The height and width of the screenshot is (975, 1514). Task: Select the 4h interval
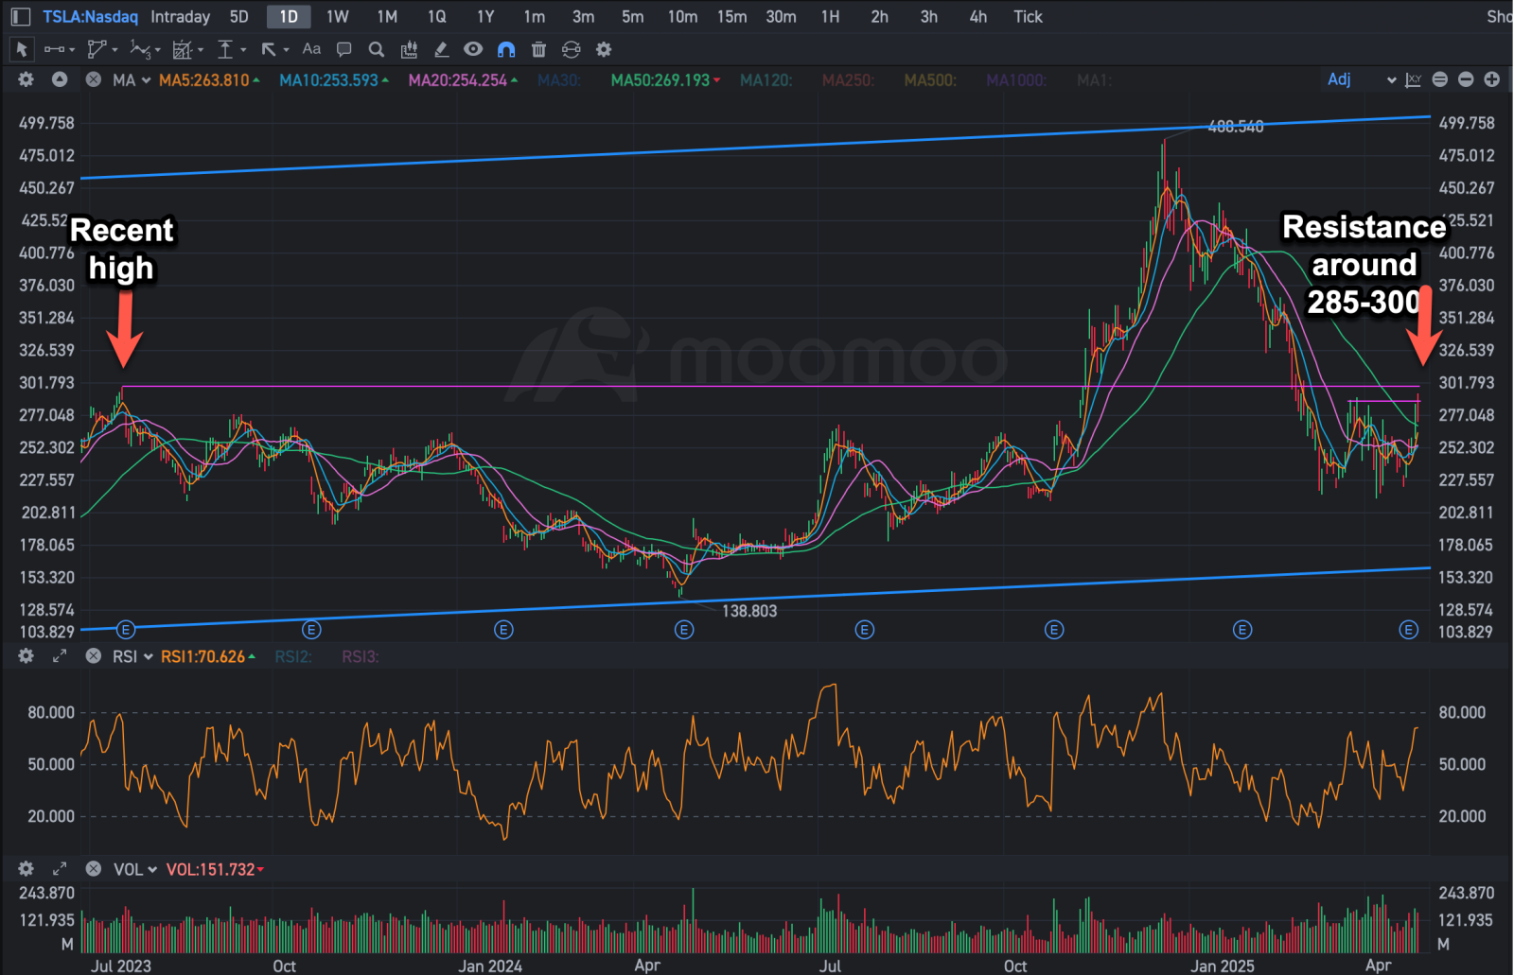point(978,17)
